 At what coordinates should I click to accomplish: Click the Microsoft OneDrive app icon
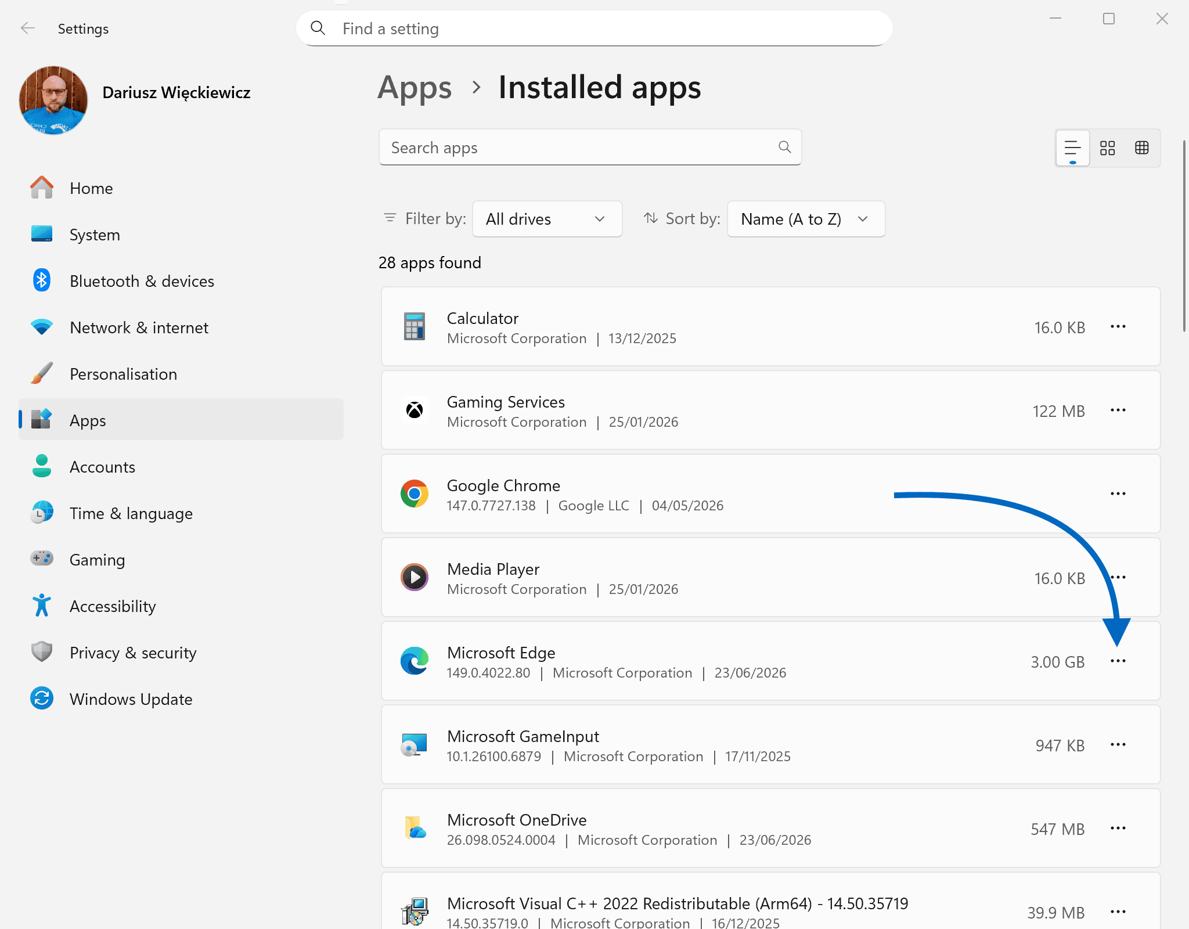click(x=415, y=828)
